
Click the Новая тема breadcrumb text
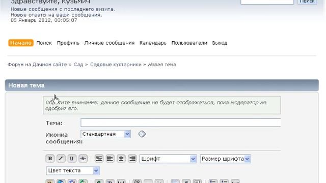click(x=162, y=65)
